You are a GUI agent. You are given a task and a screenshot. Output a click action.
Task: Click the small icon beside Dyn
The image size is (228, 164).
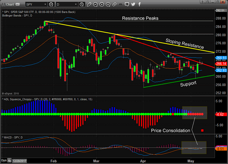click(x=9, y=160)
